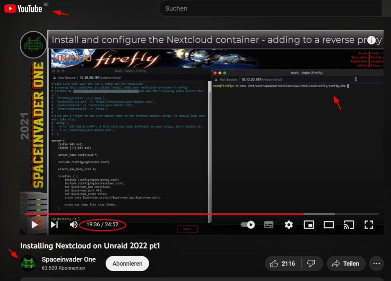391x281 pixels.
Task: Seek on the red video progress bar
Action: (x=202, y=214)
